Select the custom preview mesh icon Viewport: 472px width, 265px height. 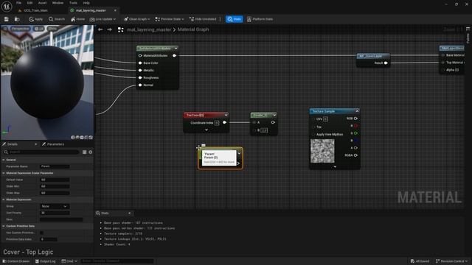91,138
